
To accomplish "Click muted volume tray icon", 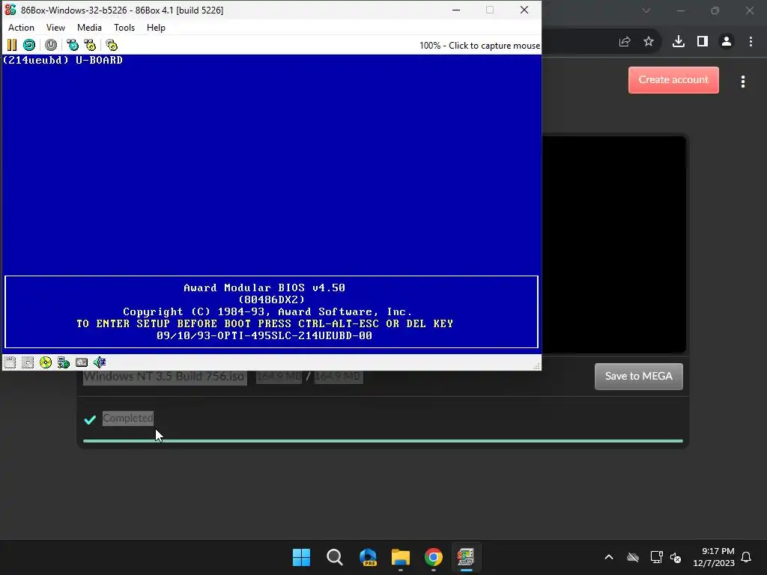I will click(676, 557).
